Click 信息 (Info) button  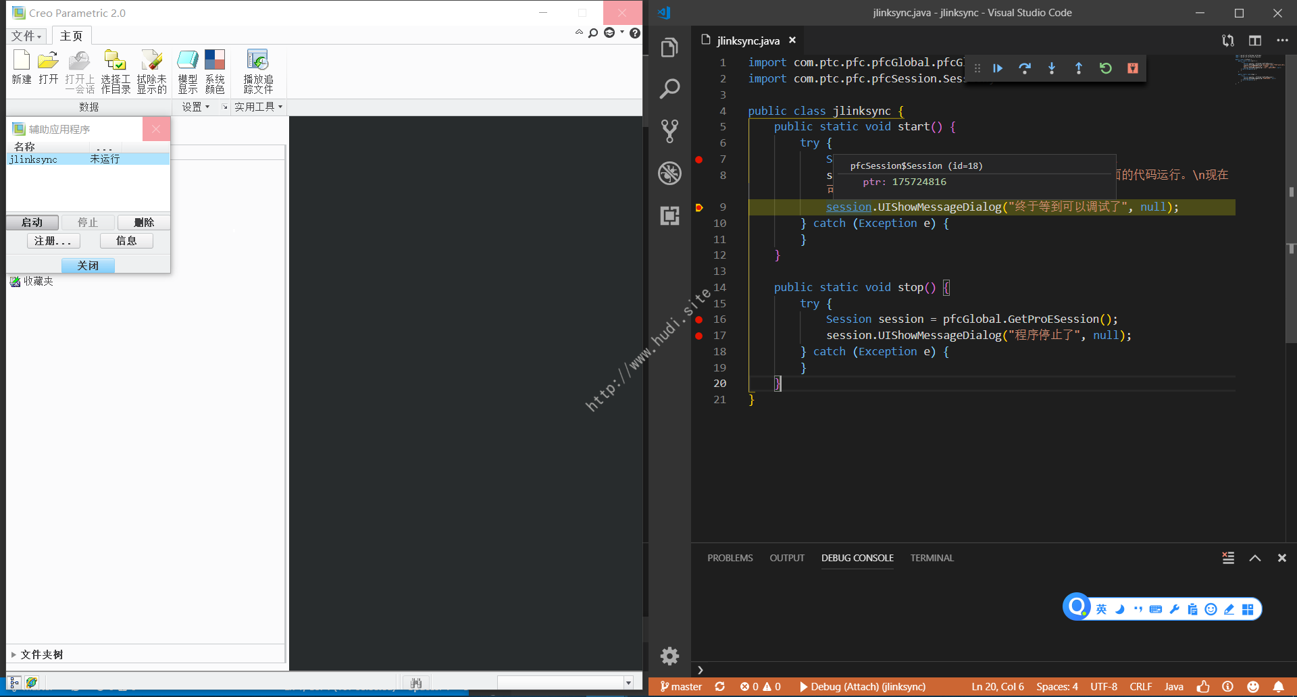click(x=126, y=240)
